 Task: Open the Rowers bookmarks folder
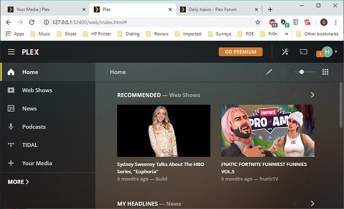(x=158, y=34)
